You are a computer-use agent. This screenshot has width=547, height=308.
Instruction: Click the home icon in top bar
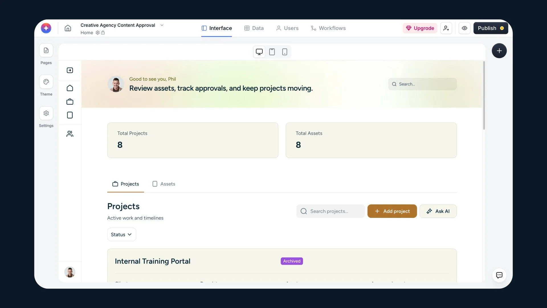68,28
